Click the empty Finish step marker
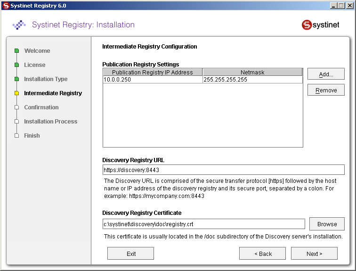The width and height of the screenshot is (356, 271). pos(16,136)
